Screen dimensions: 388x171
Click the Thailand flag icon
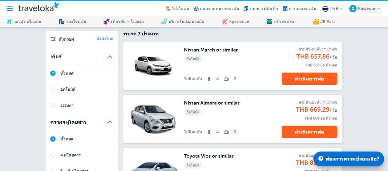(325, 9)
